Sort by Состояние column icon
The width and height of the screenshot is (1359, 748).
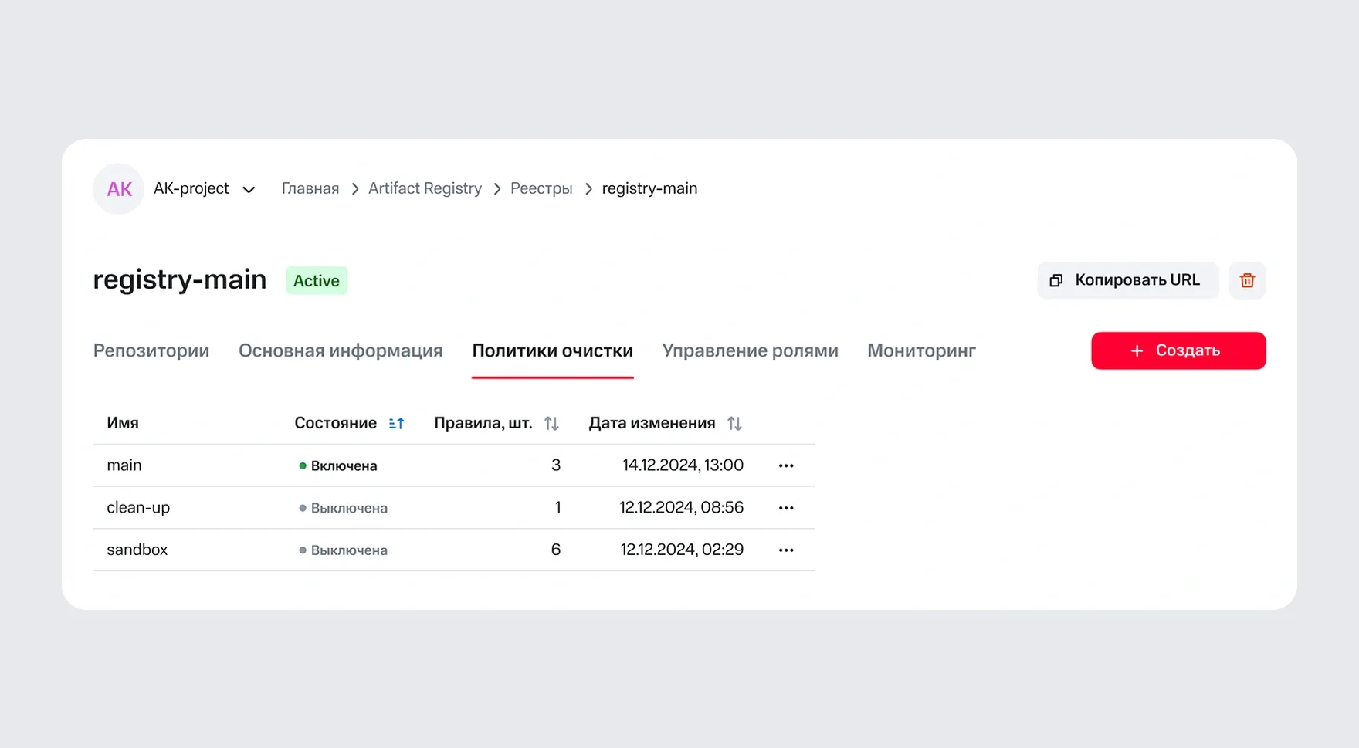(x=397, y=423)
